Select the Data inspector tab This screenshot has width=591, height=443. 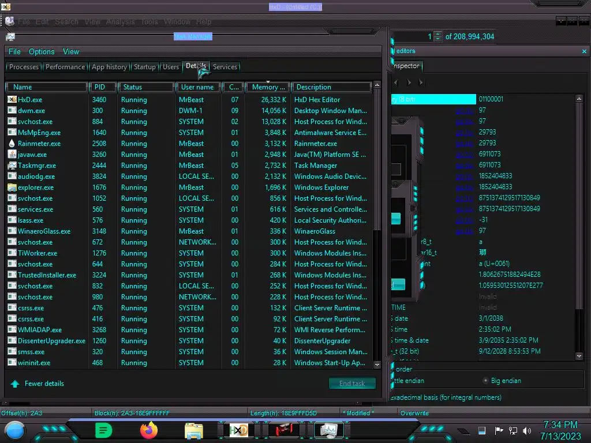pyautogui.click(x=406, y=66)
